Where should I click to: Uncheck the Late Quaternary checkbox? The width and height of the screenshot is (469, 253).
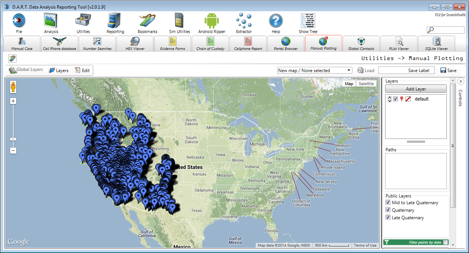tap(388, 218)
